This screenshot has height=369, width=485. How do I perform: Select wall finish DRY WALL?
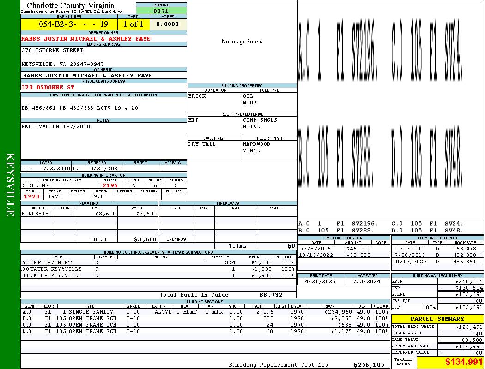(202, 144)
